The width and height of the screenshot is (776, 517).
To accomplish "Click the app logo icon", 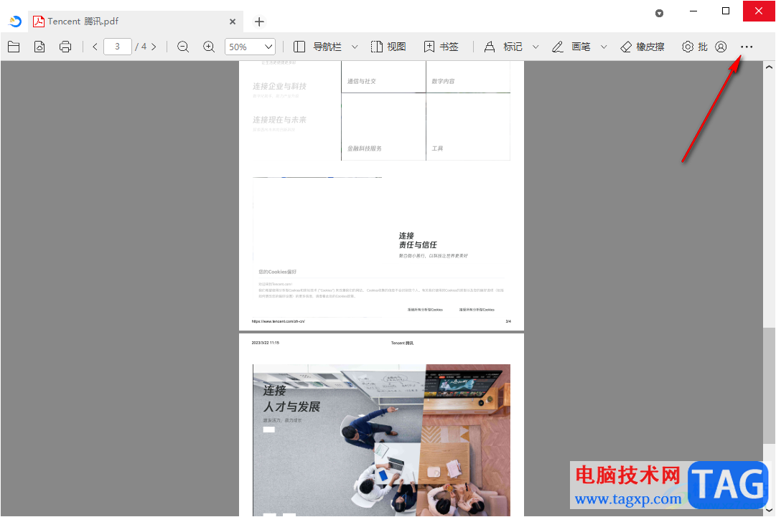I will pos(15,22).
